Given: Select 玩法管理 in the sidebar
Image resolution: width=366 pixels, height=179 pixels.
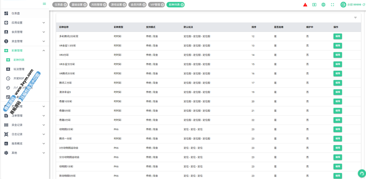Looking at the screenshot, I should (x=19, y=69).
